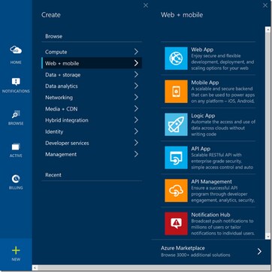Click the API App title link
Image resolution: width=272 pixels, height=272 pixels.
tap(201, 149)
